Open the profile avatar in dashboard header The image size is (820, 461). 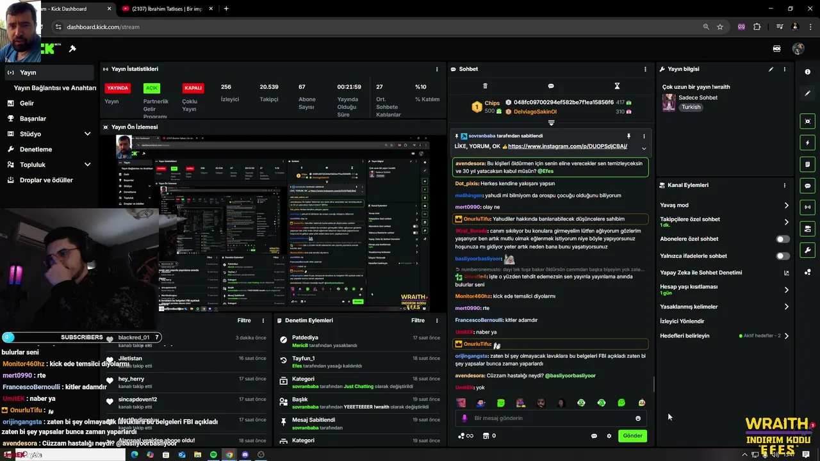798,49
